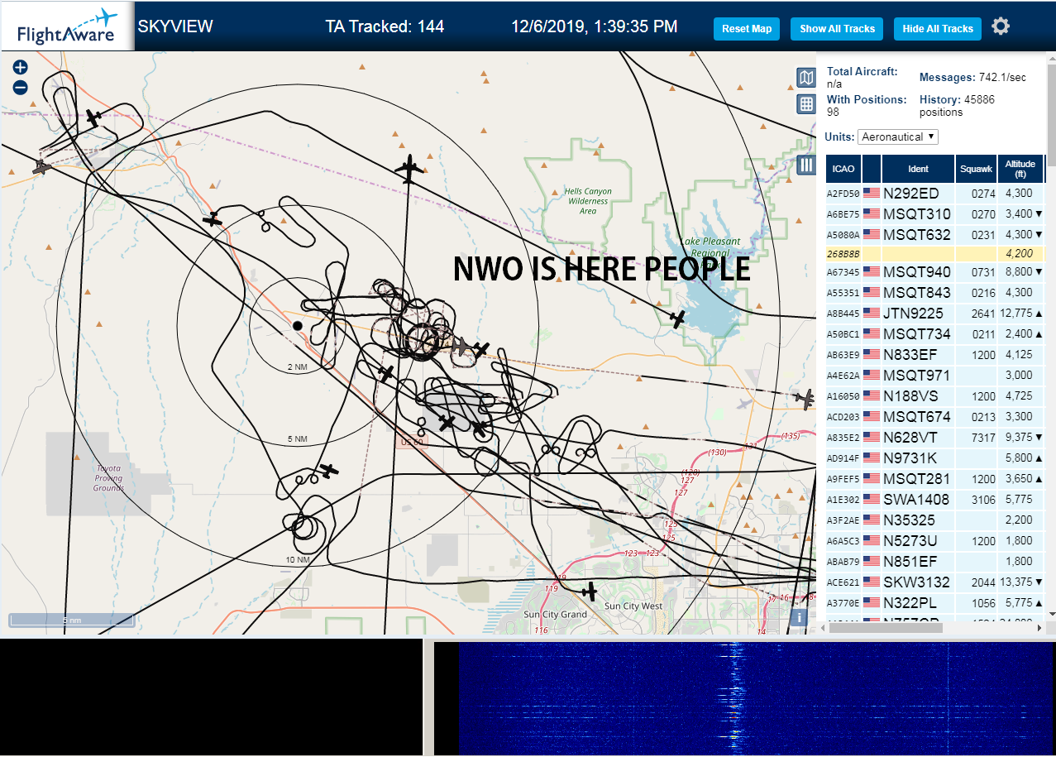Toggle the sidebar columns icon
This screenshot has width=1056, height=757.
click(806, 165)
